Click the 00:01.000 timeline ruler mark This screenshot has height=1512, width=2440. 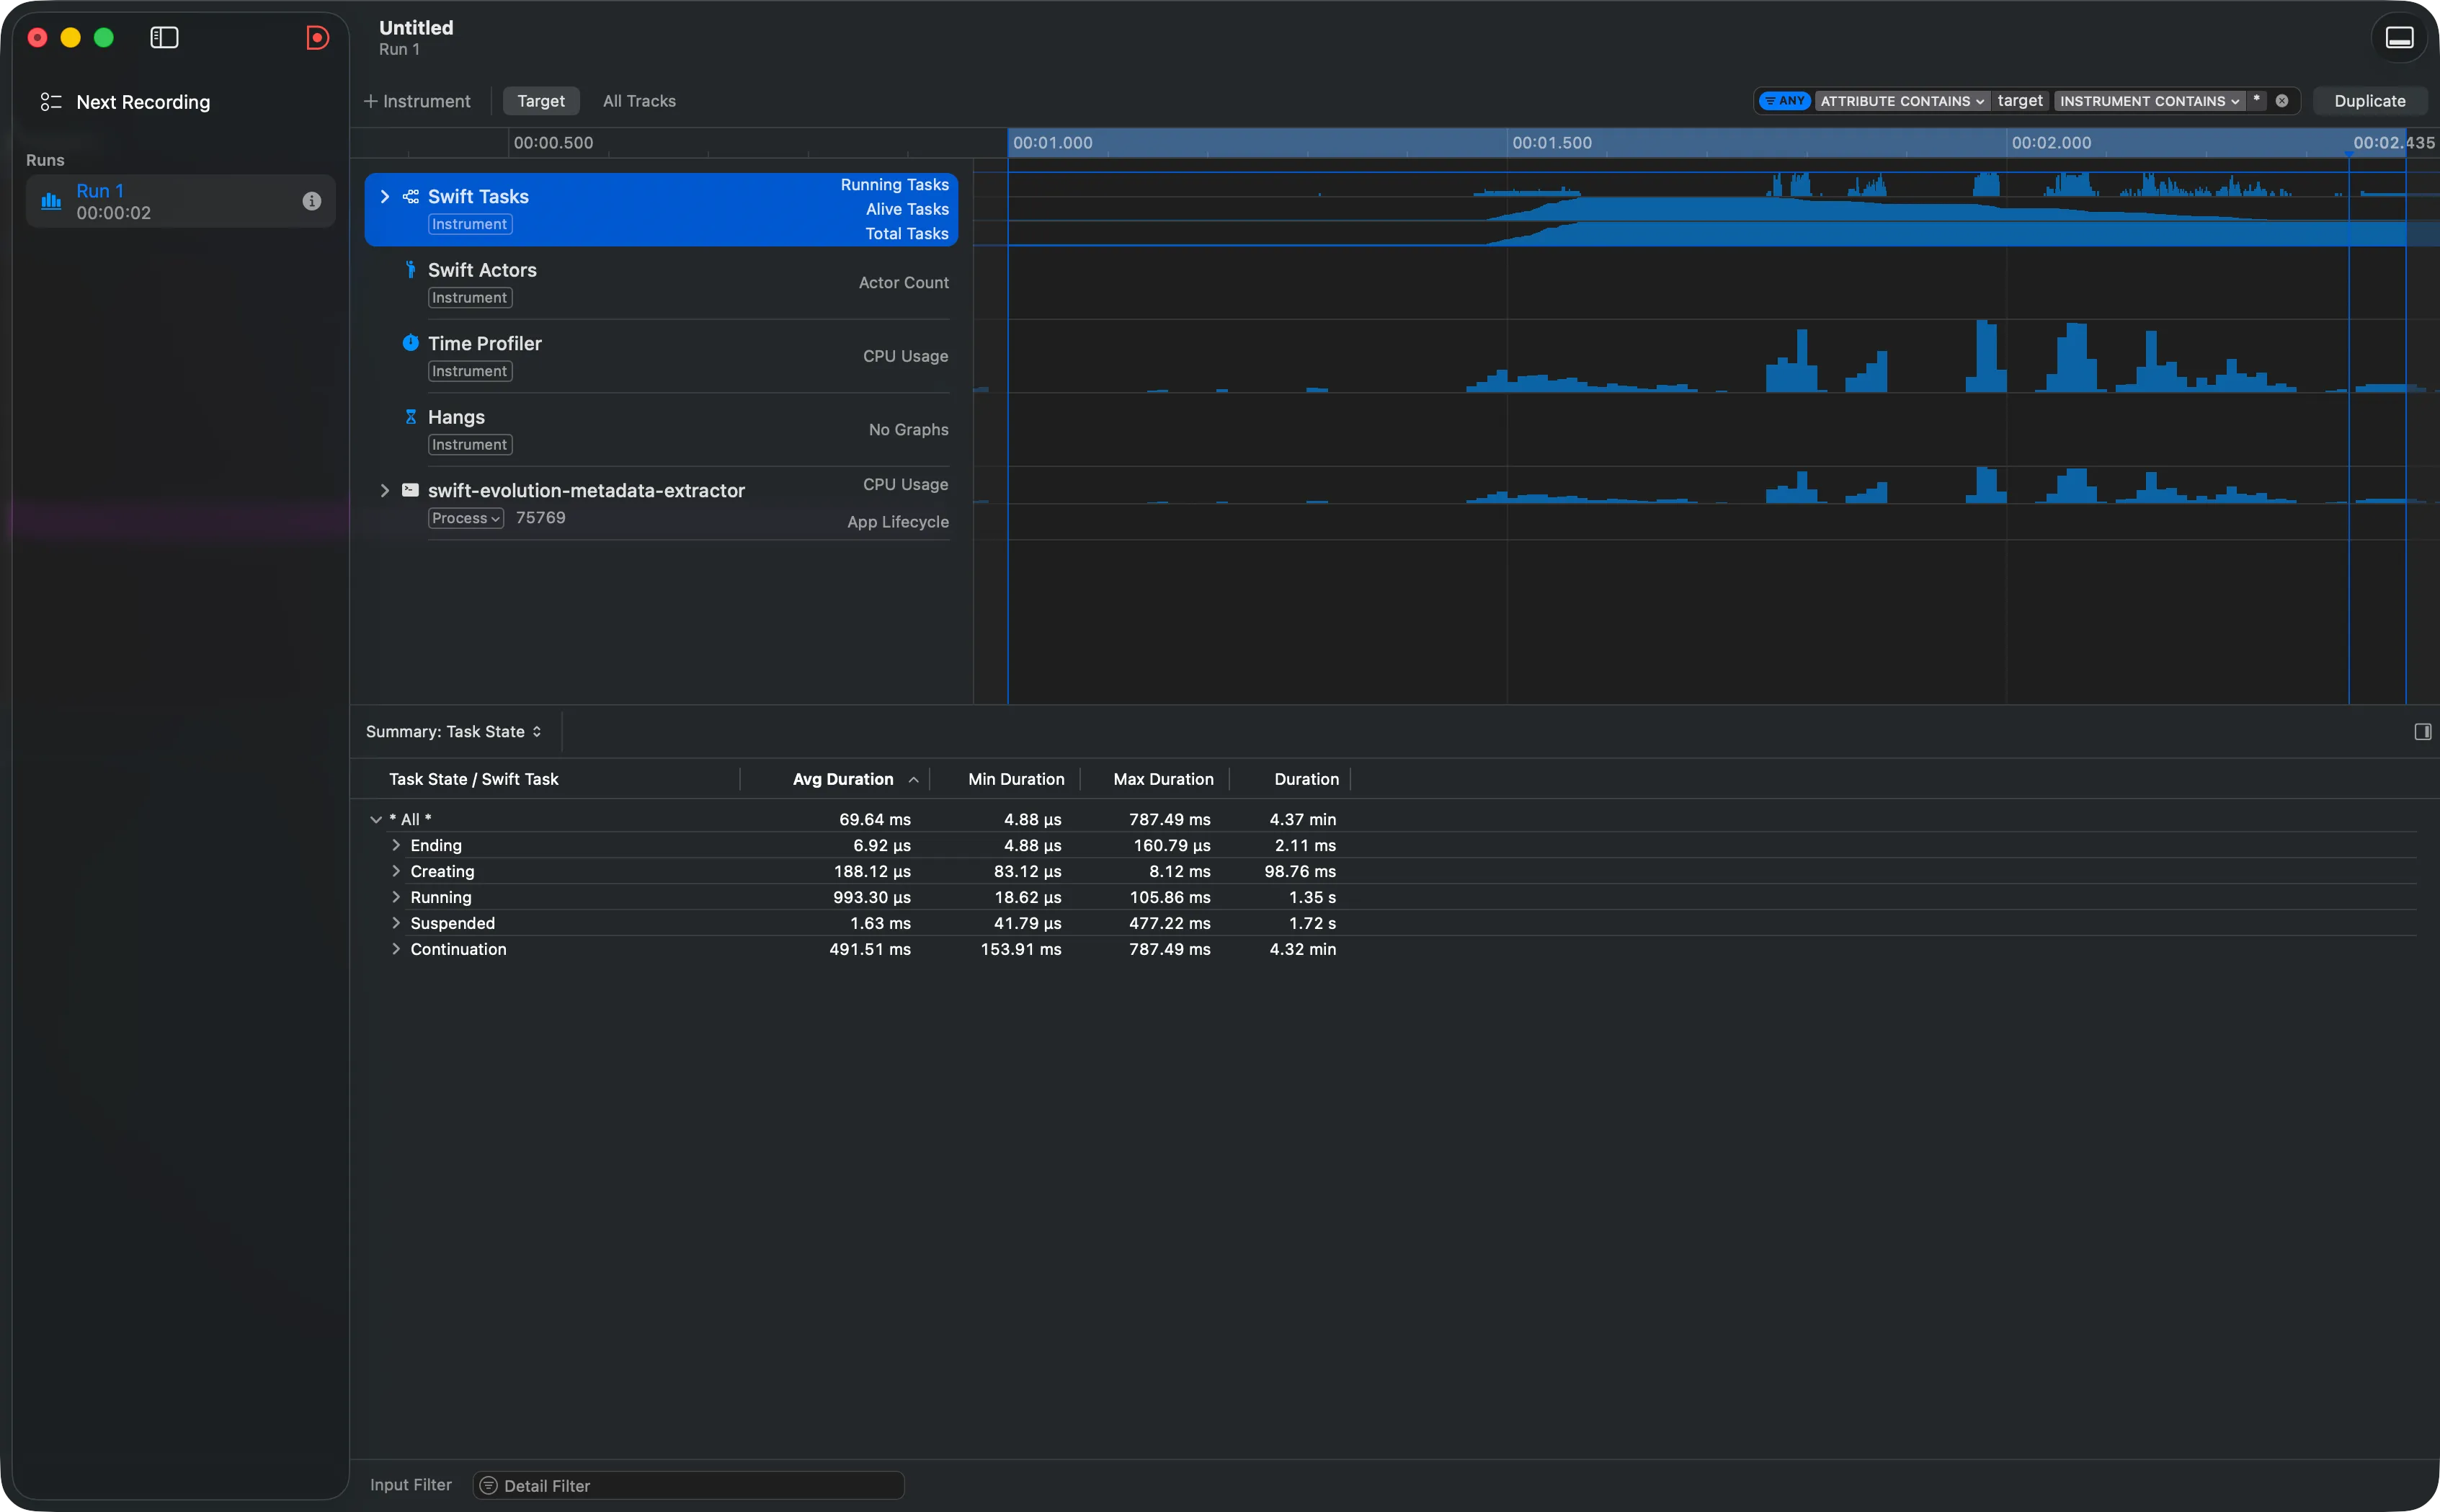(1051, 143)
